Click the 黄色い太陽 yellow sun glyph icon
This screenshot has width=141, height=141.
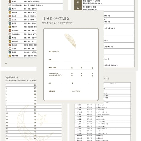point(10,56)
